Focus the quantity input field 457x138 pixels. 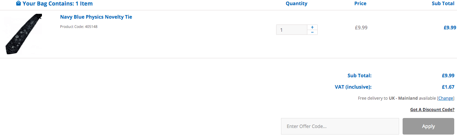click(x=292, y=30)
